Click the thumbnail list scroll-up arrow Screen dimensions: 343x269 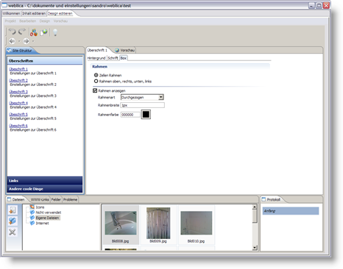pyautogui.click(x=255, y=207)
